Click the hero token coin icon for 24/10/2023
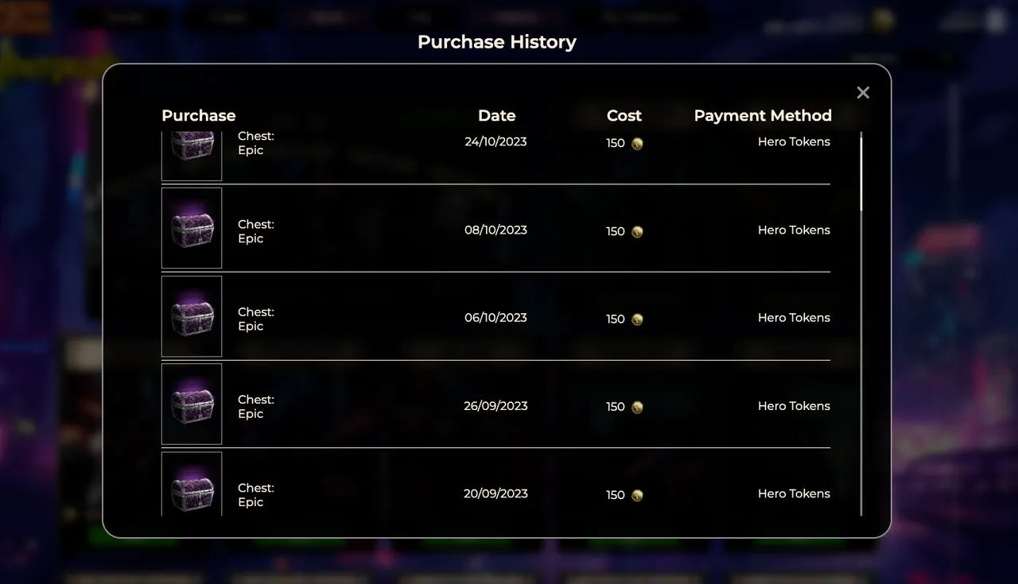Screen dimensions: 1018x584 (x=637, y=144)
